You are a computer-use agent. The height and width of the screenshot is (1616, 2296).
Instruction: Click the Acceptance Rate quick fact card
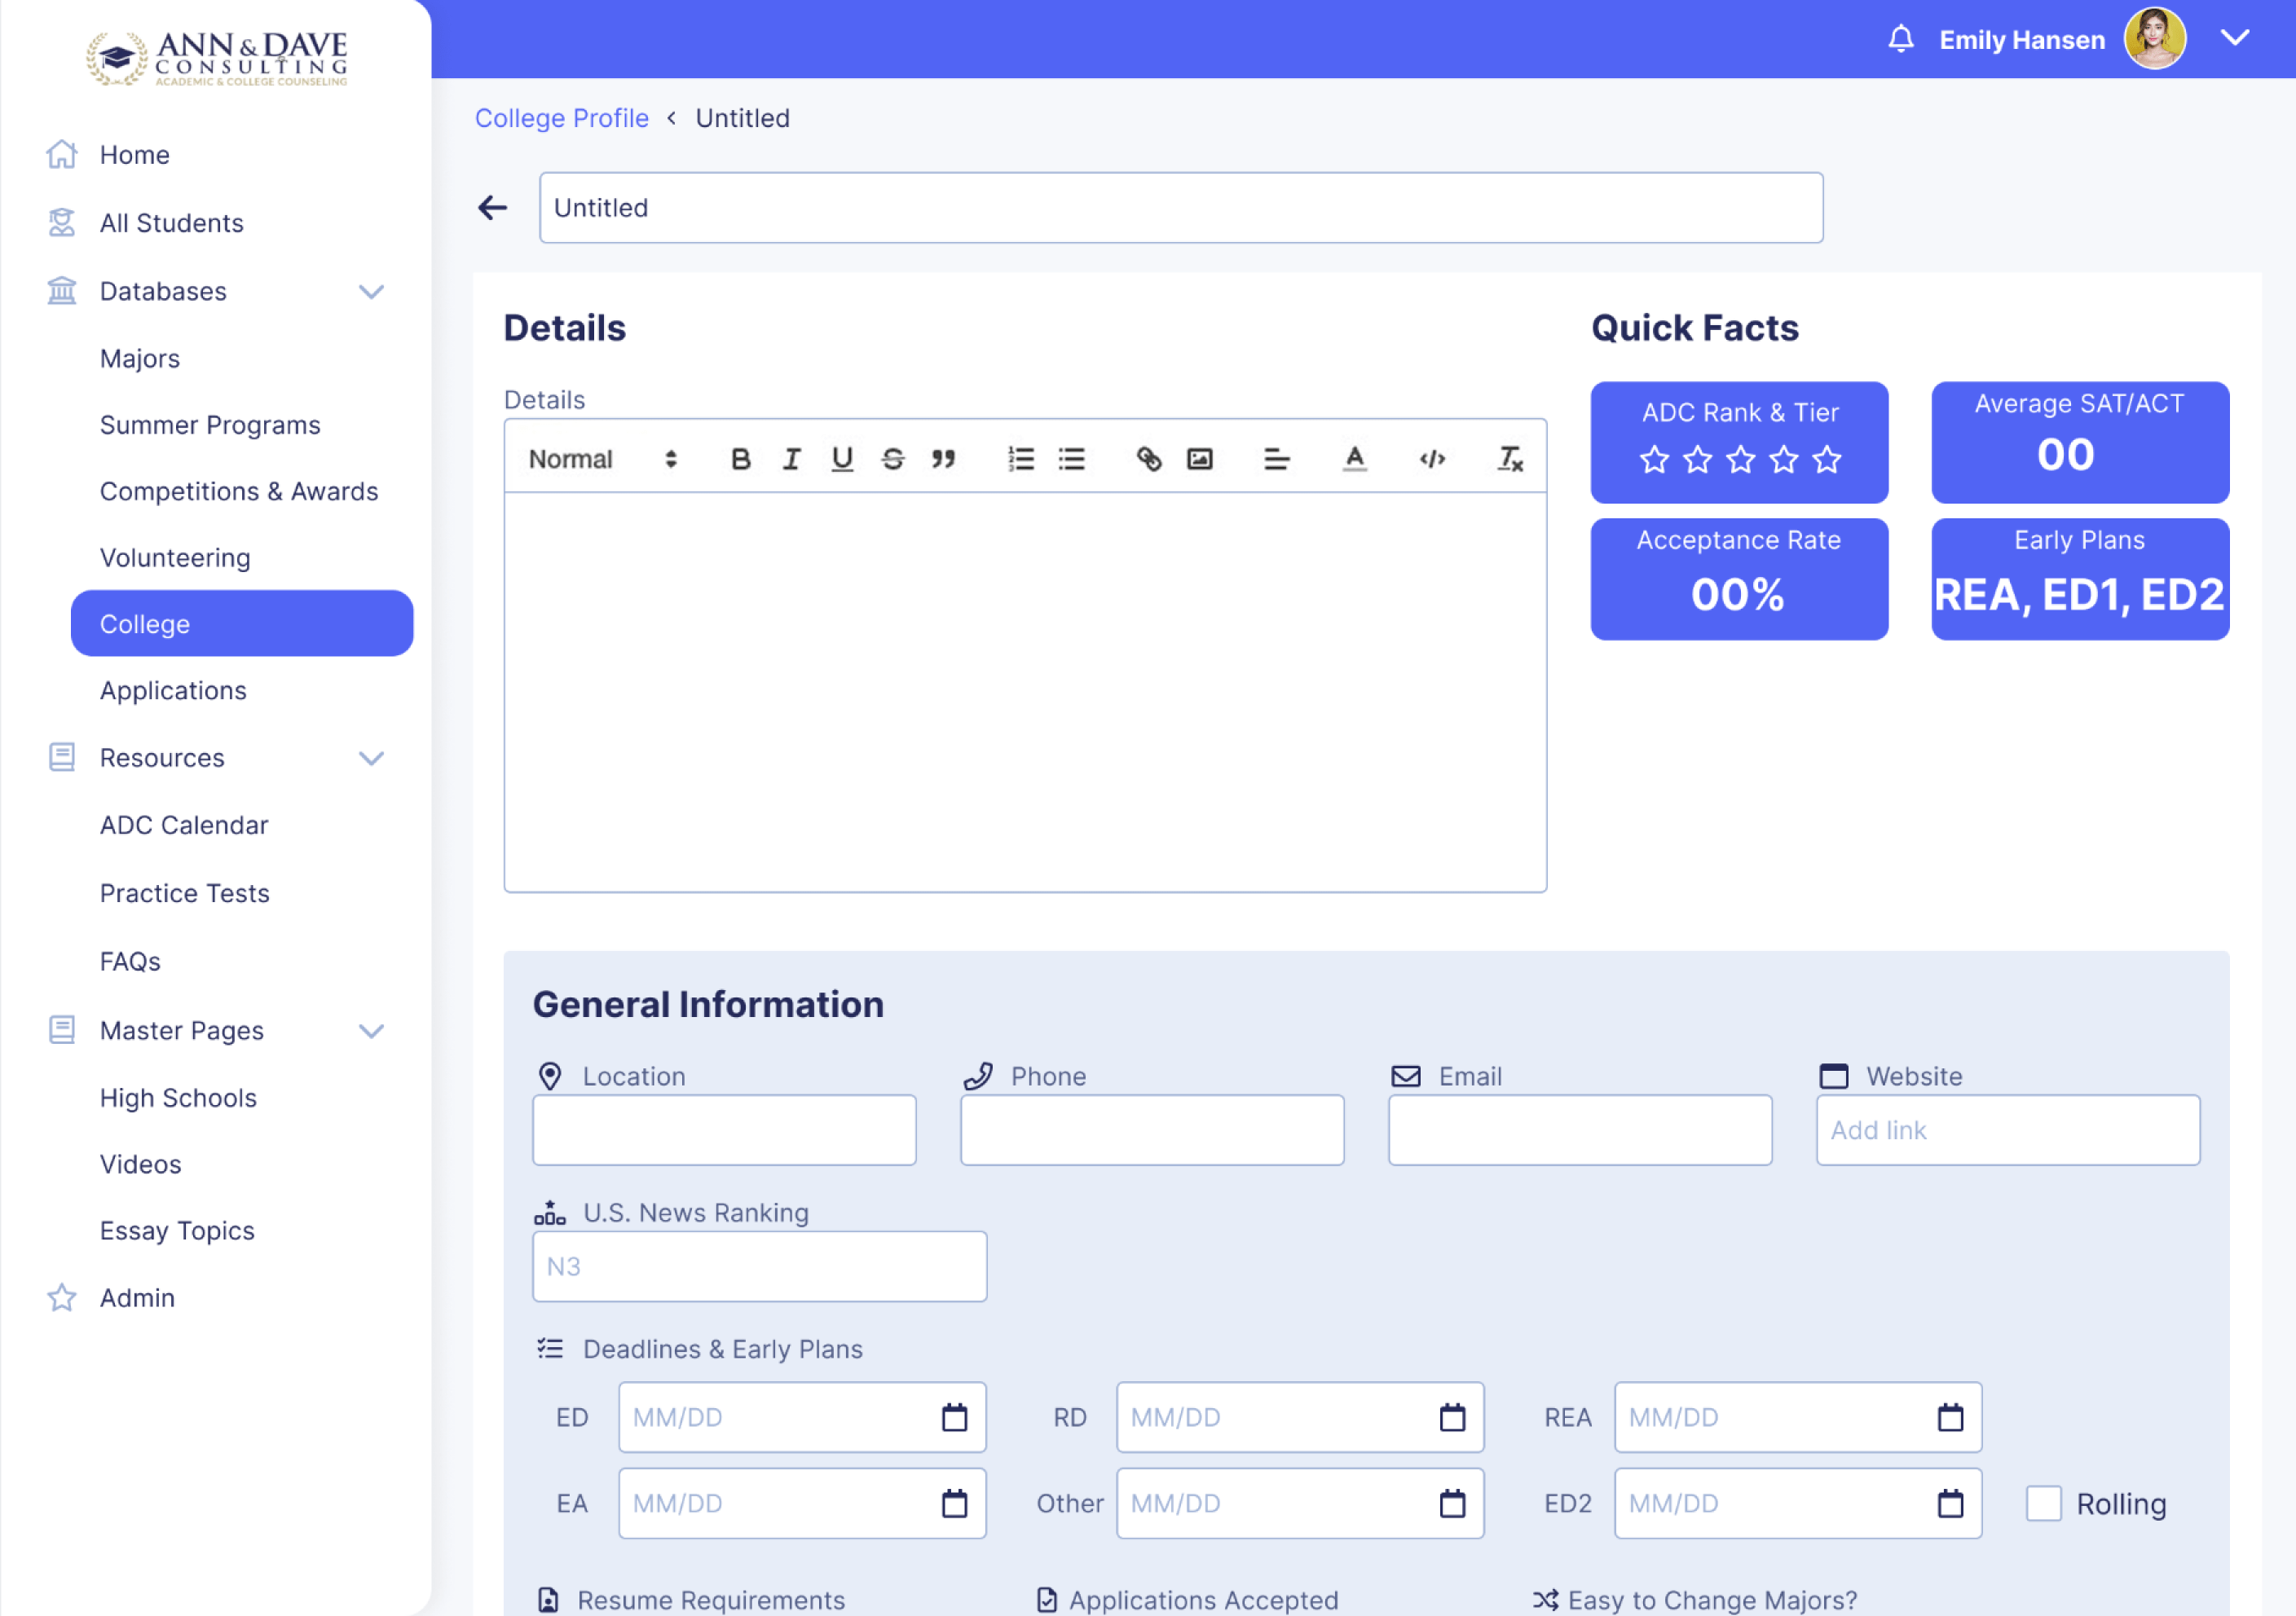coord(1739,579)
